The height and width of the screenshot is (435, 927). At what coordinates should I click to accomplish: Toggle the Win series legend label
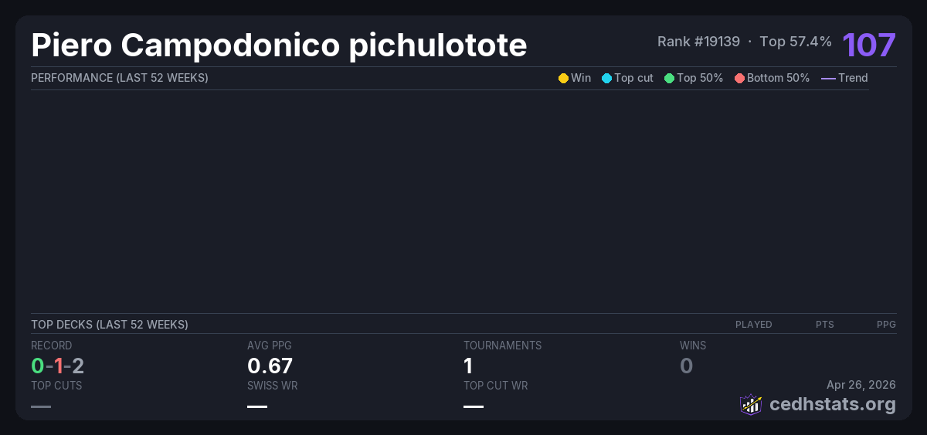(x=581, y=78)
